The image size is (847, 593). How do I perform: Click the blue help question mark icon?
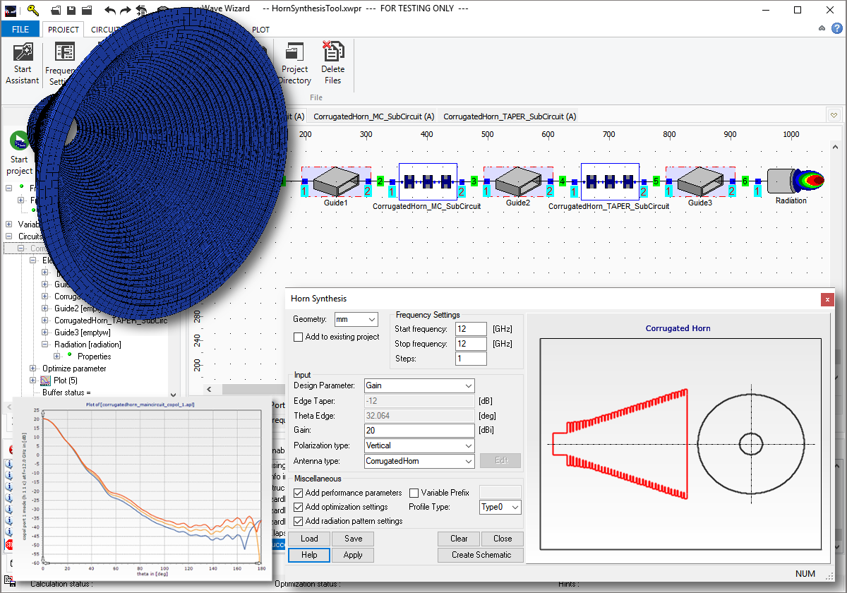click(836, 29)
